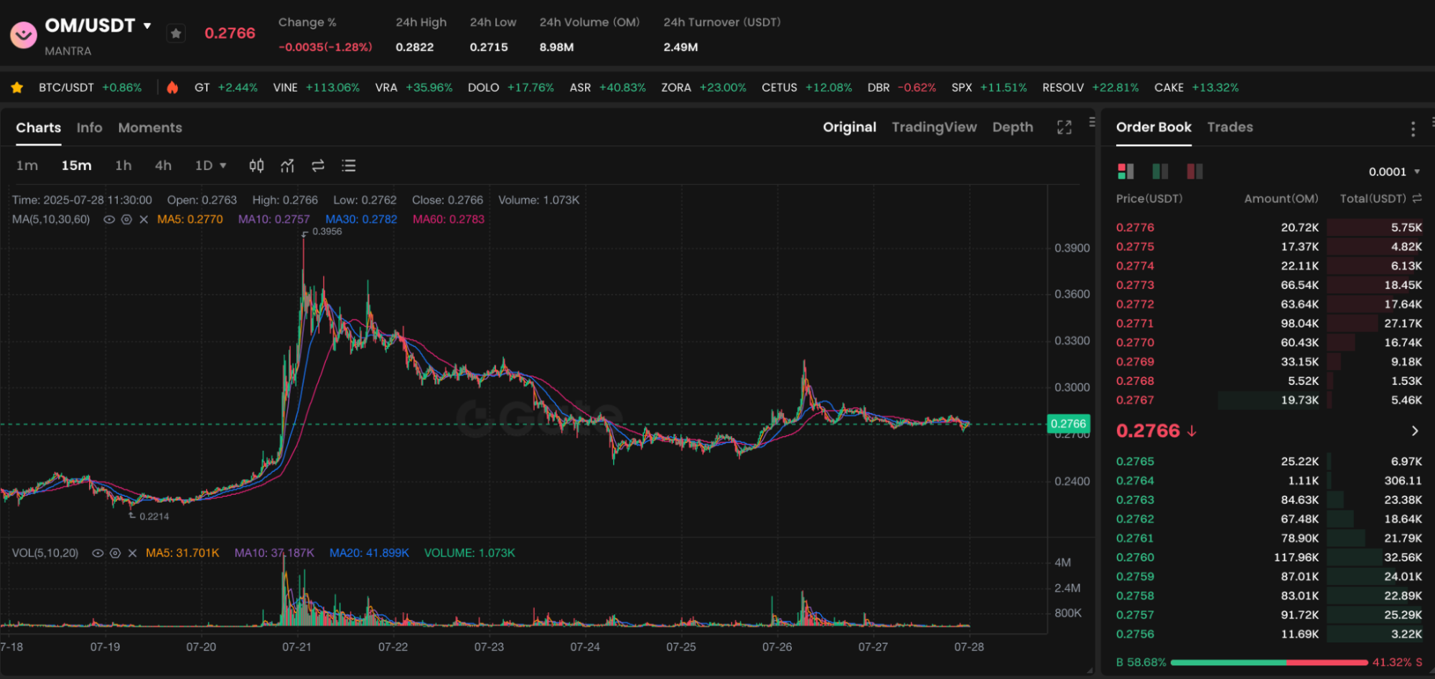
Task: Click the swap/compare arrows icon
Action: [318, 166]
